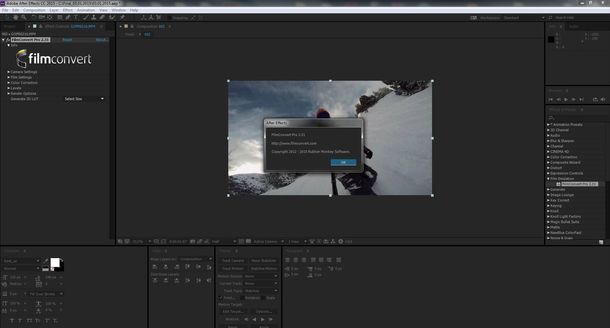Viewport: 610px width, 328px height.
Task: Open the Effect menu
Action: pyautogui.click(x=68, y=10)
